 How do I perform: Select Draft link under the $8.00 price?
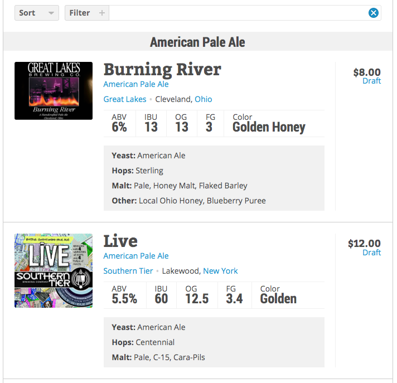coord(371,81)
